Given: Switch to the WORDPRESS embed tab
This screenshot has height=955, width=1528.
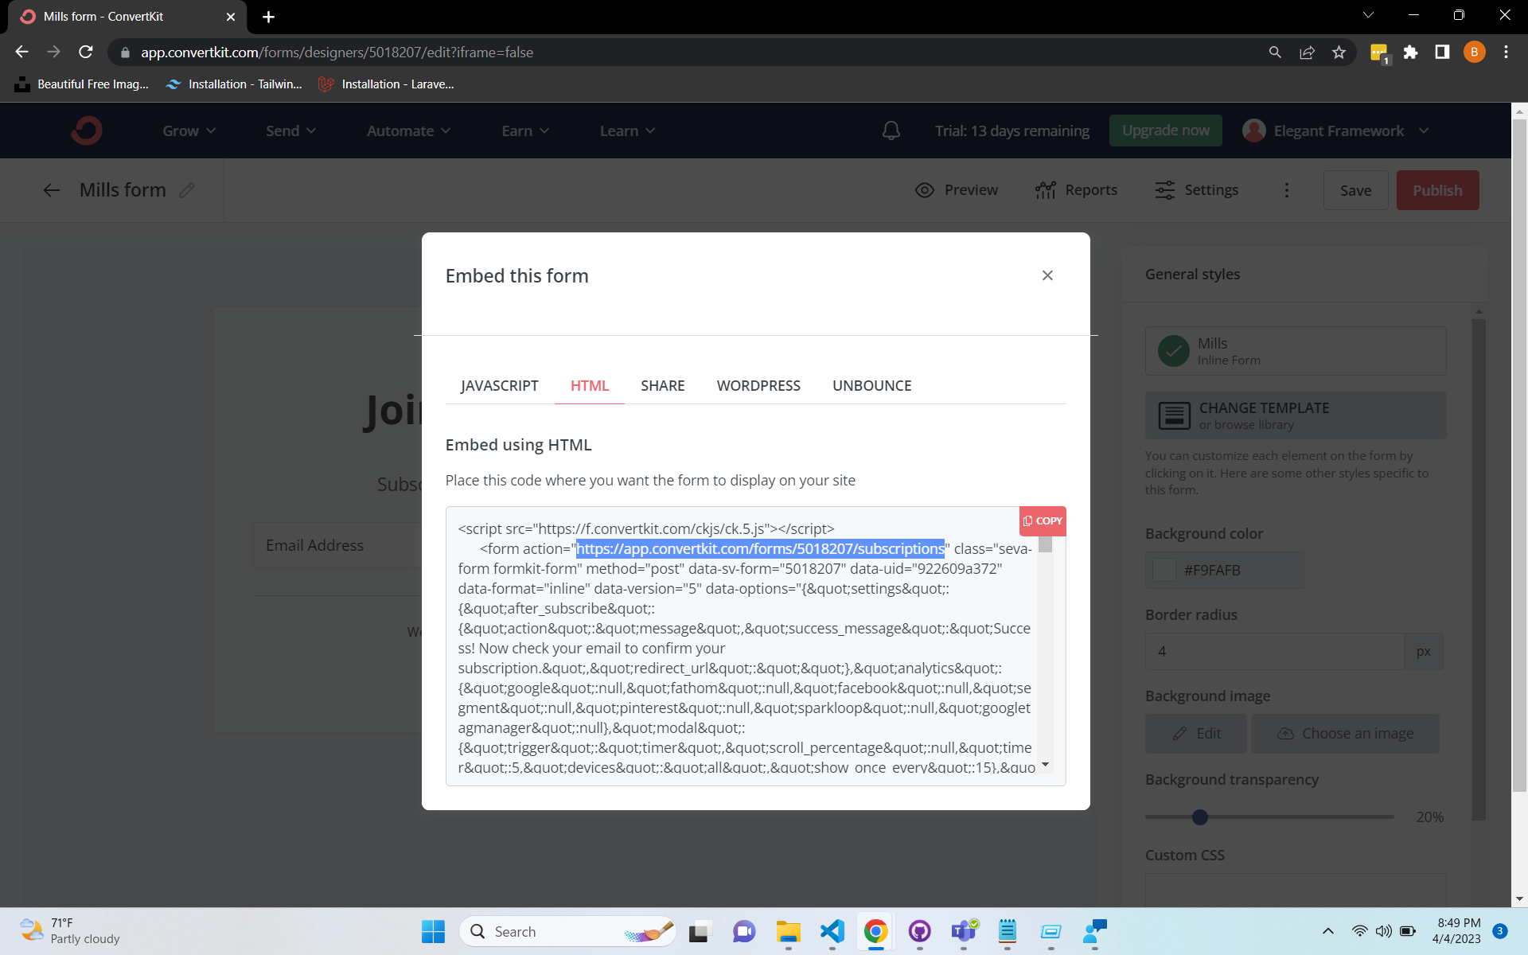Looking at the screenshot, I should [758, 385].
